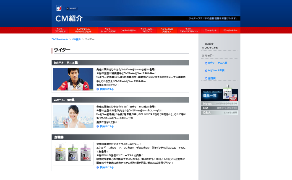This screenshot has width=292, height=180.
Task: Open the ウイダー entry in the sidebar
Action: click(x=209, y=56)
